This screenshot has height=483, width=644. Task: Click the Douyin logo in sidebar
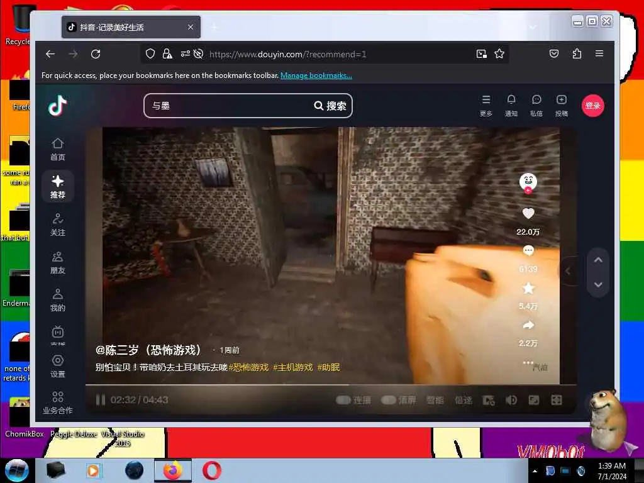(57, 106)
